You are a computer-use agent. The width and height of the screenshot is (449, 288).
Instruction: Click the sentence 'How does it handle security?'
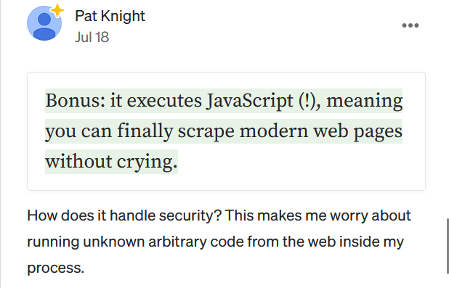click(124, 215)
